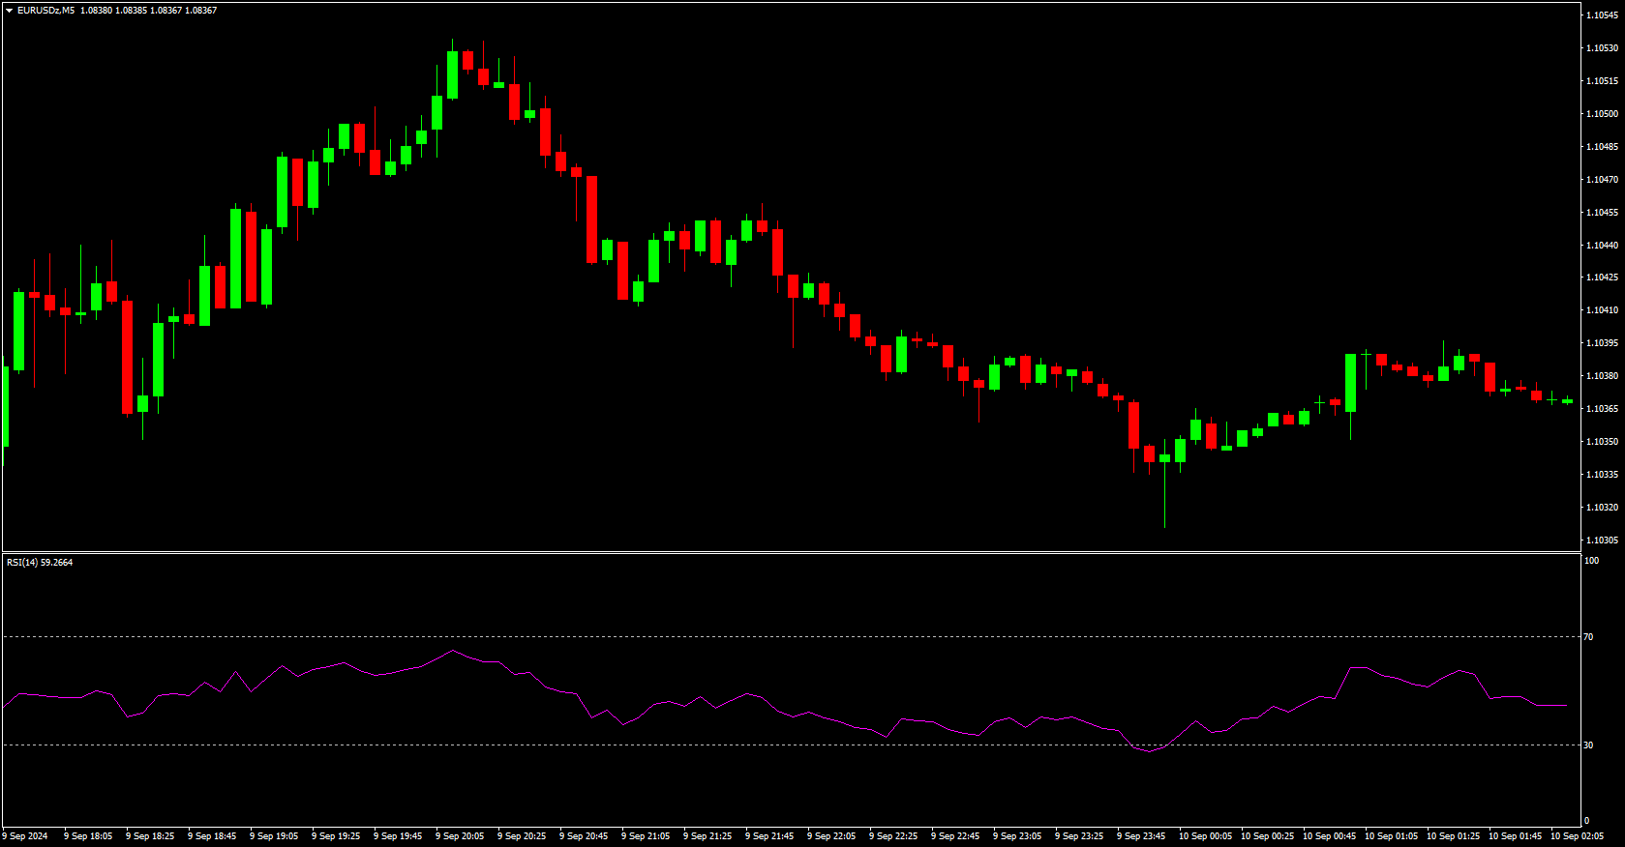Click the 9 Sep 20:45 time label
This screenshot has height=847, width=1625.
pyautogui.click(x=584, y=836)
